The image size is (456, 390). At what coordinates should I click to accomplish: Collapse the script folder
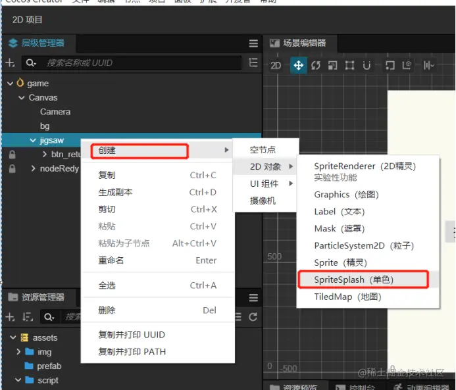18,380
